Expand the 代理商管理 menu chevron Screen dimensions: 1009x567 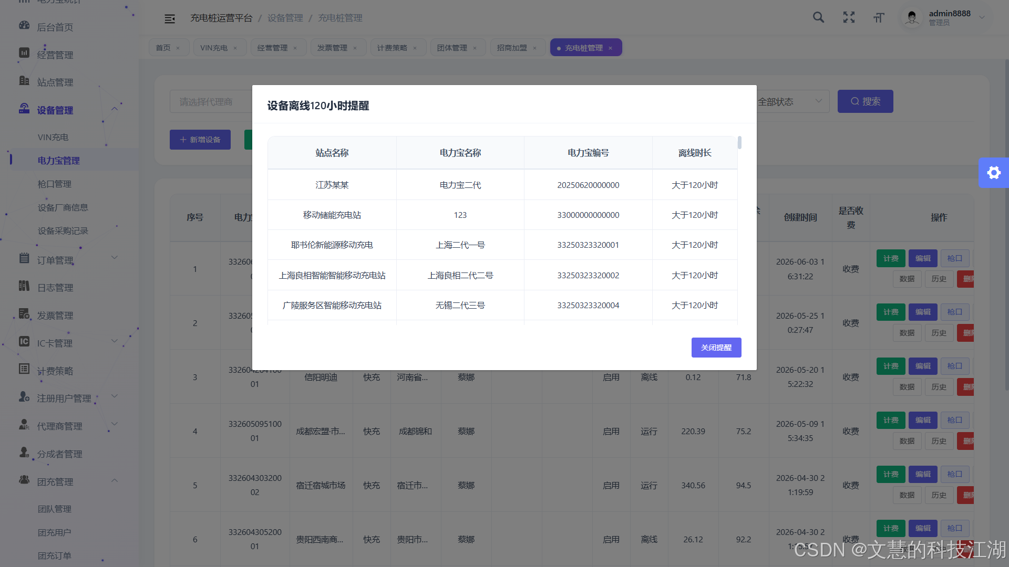(x=114, y=424)
